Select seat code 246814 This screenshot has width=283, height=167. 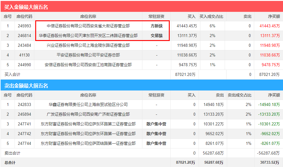point(24,36)
